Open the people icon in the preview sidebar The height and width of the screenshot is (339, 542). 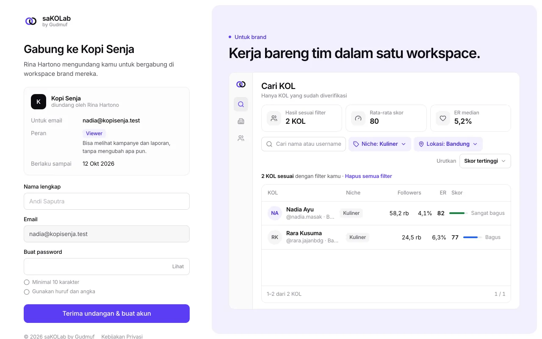tap(241, 138)
